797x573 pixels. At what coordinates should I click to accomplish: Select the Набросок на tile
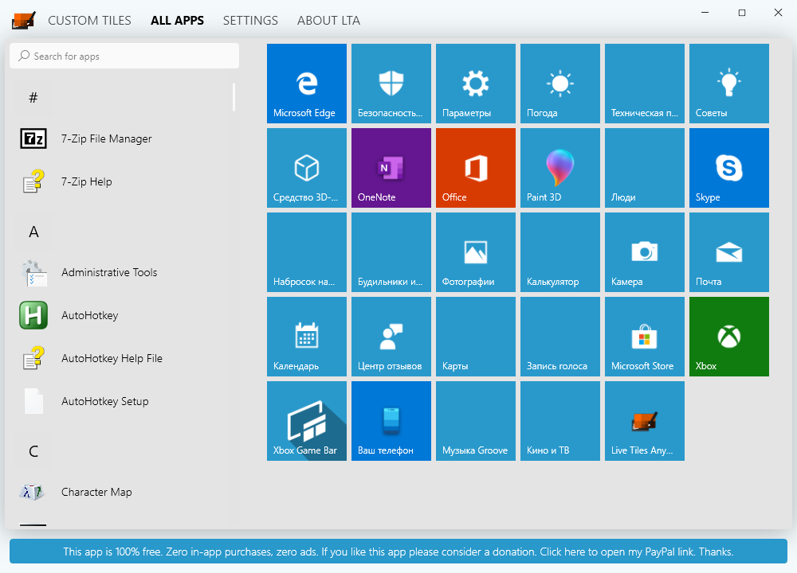(307, 252)
